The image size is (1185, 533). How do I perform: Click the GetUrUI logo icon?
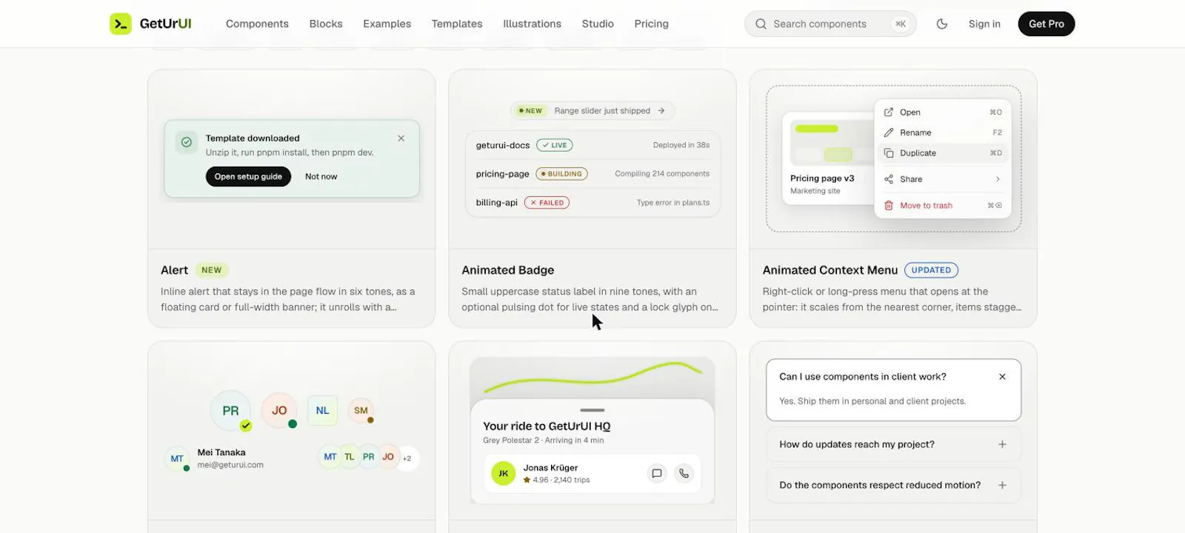tap(121, 24)
